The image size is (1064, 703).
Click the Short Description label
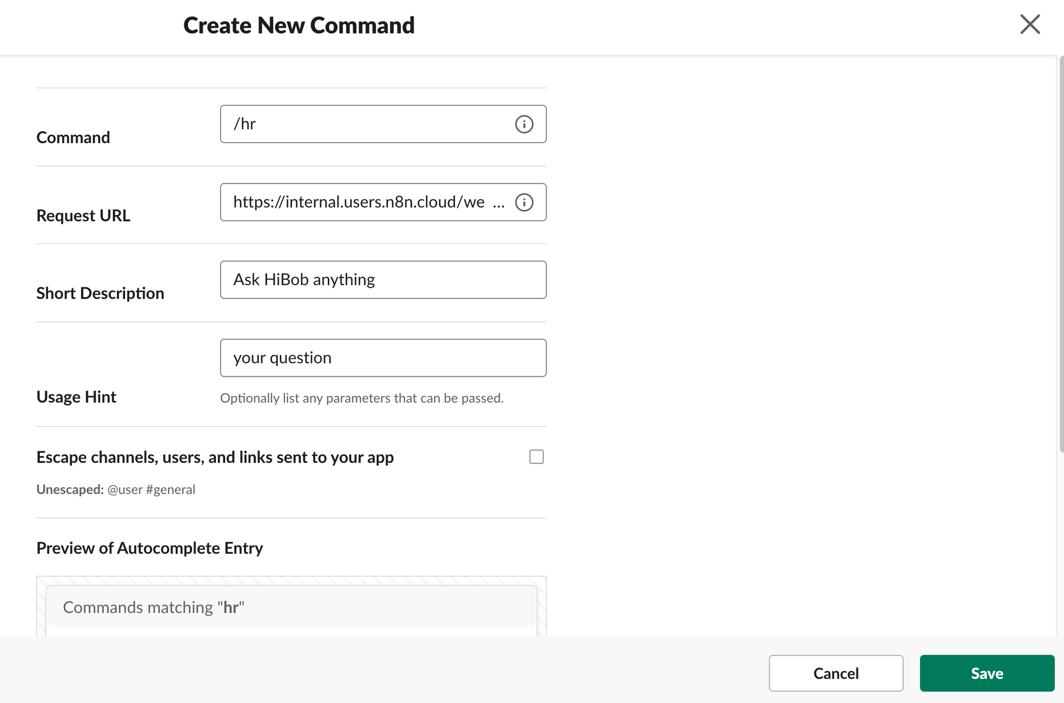click(x=100, y=293)
